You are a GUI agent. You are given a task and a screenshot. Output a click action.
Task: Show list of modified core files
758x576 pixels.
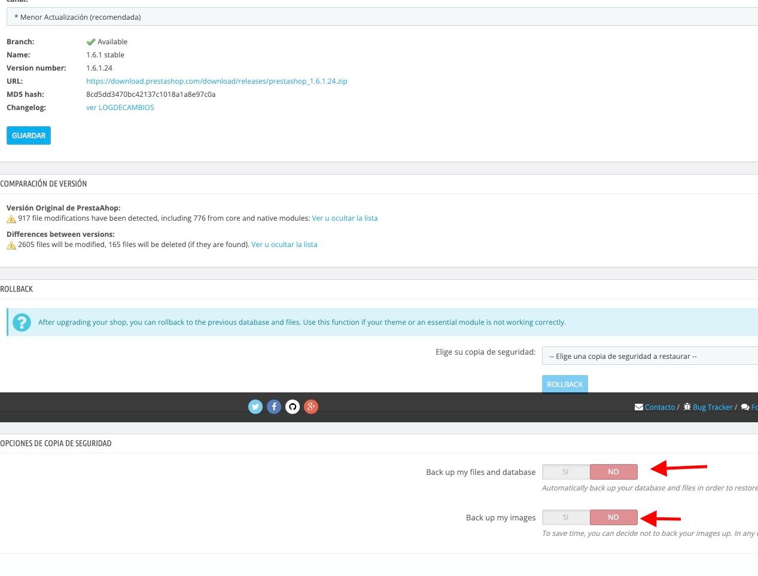[x=345, y=218]
